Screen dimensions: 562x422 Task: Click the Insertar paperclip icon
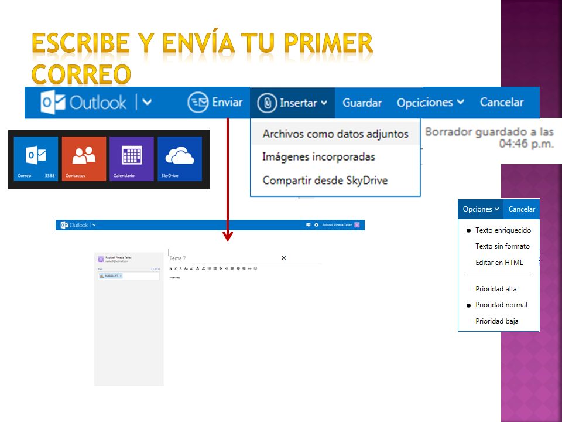267,103
